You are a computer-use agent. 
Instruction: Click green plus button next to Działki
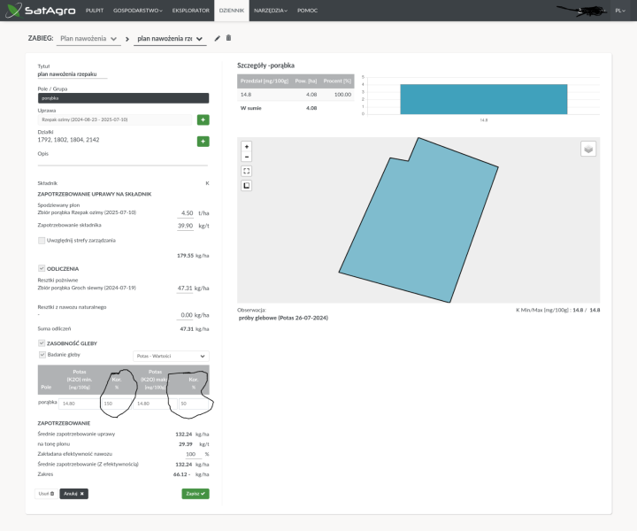[203, 141]
